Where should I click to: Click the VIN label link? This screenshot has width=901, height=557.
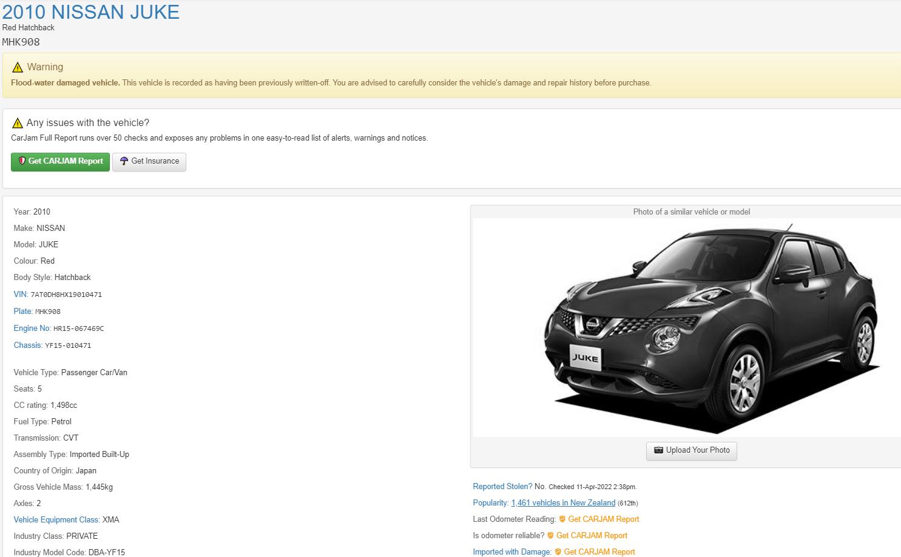(x=21, y=294)
